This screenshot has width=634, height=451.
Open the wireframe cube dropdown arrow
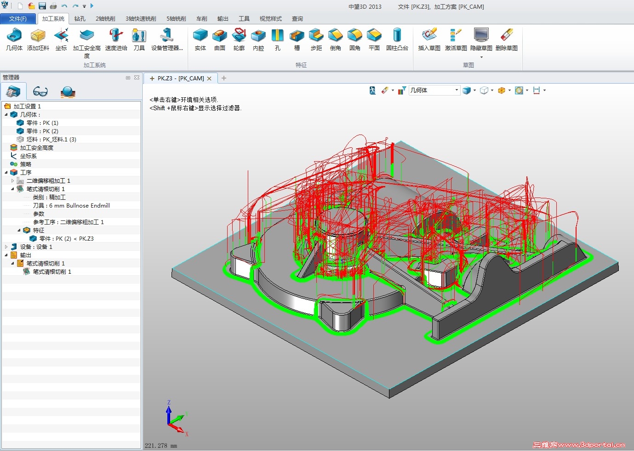point(492,90)
